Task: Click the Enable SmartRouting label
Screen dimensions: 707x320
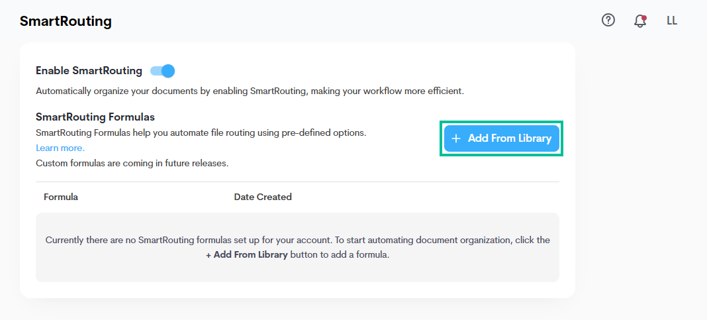Action: coord(89,71)
